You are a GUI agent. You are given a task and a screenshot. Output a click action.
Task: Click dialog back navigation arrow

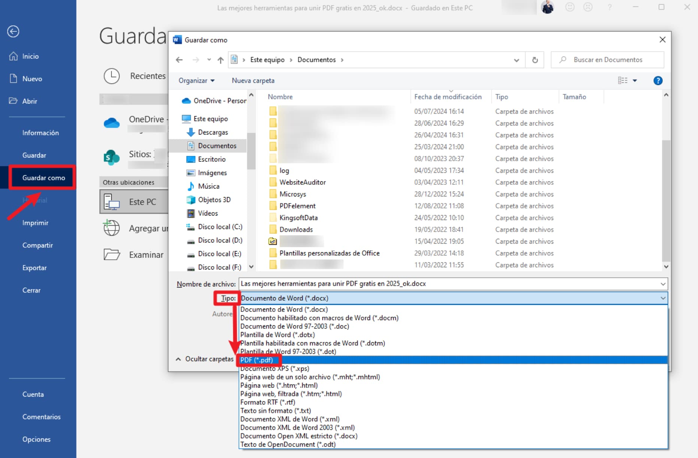tap(179, 60)
